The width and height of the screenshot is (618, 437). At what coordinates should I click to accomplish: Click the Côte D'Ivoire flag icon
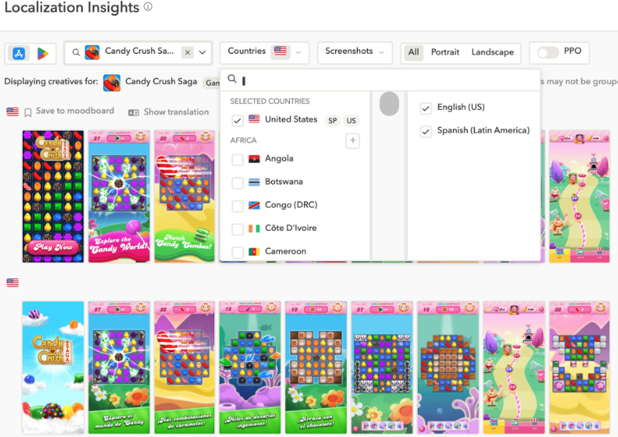[x=254, y=228]
